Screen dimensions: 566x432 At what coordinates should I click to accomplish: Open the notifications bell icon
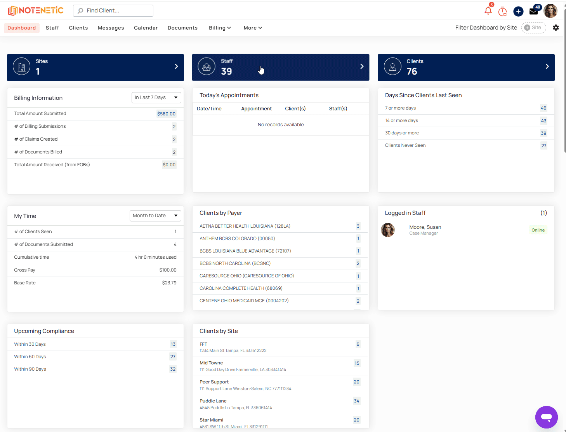(488, 11)
